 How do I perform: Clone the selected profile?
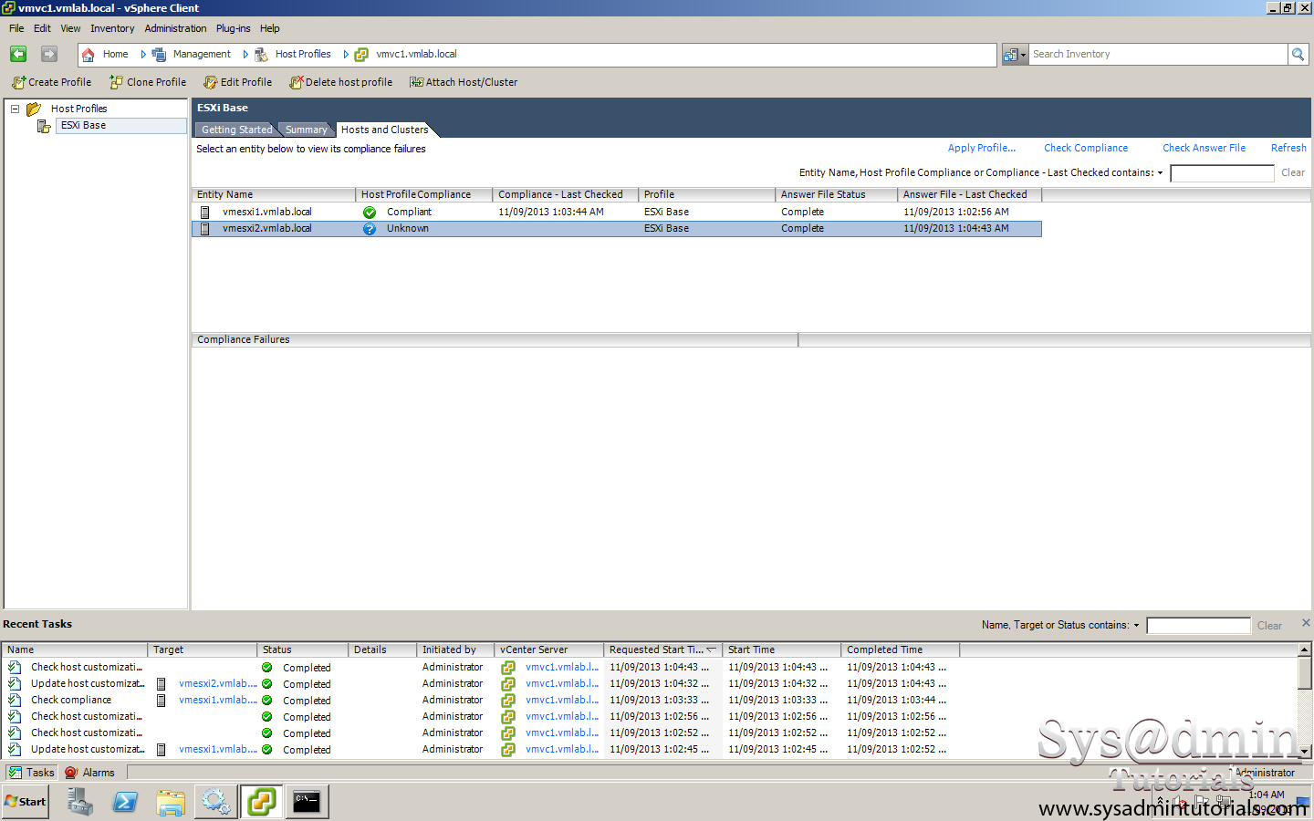click(x=148, y=82)
